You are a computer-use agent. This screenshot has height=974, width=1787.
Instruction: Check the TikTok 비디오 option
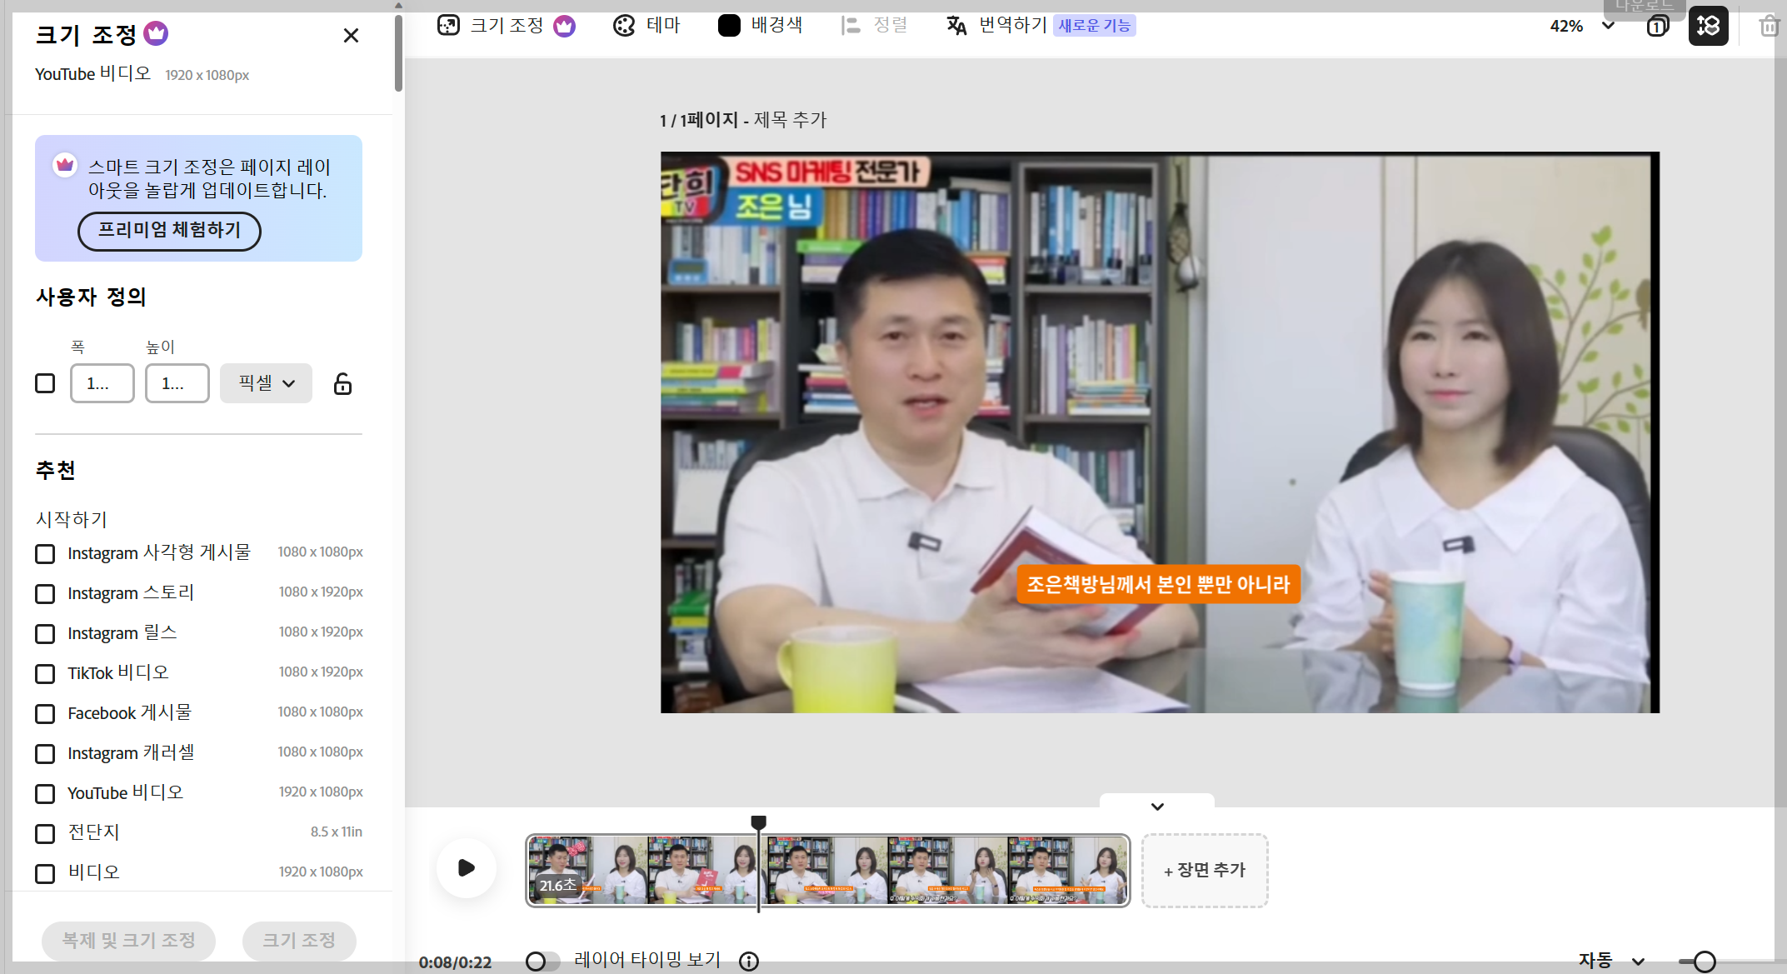(x=45, y=674)
